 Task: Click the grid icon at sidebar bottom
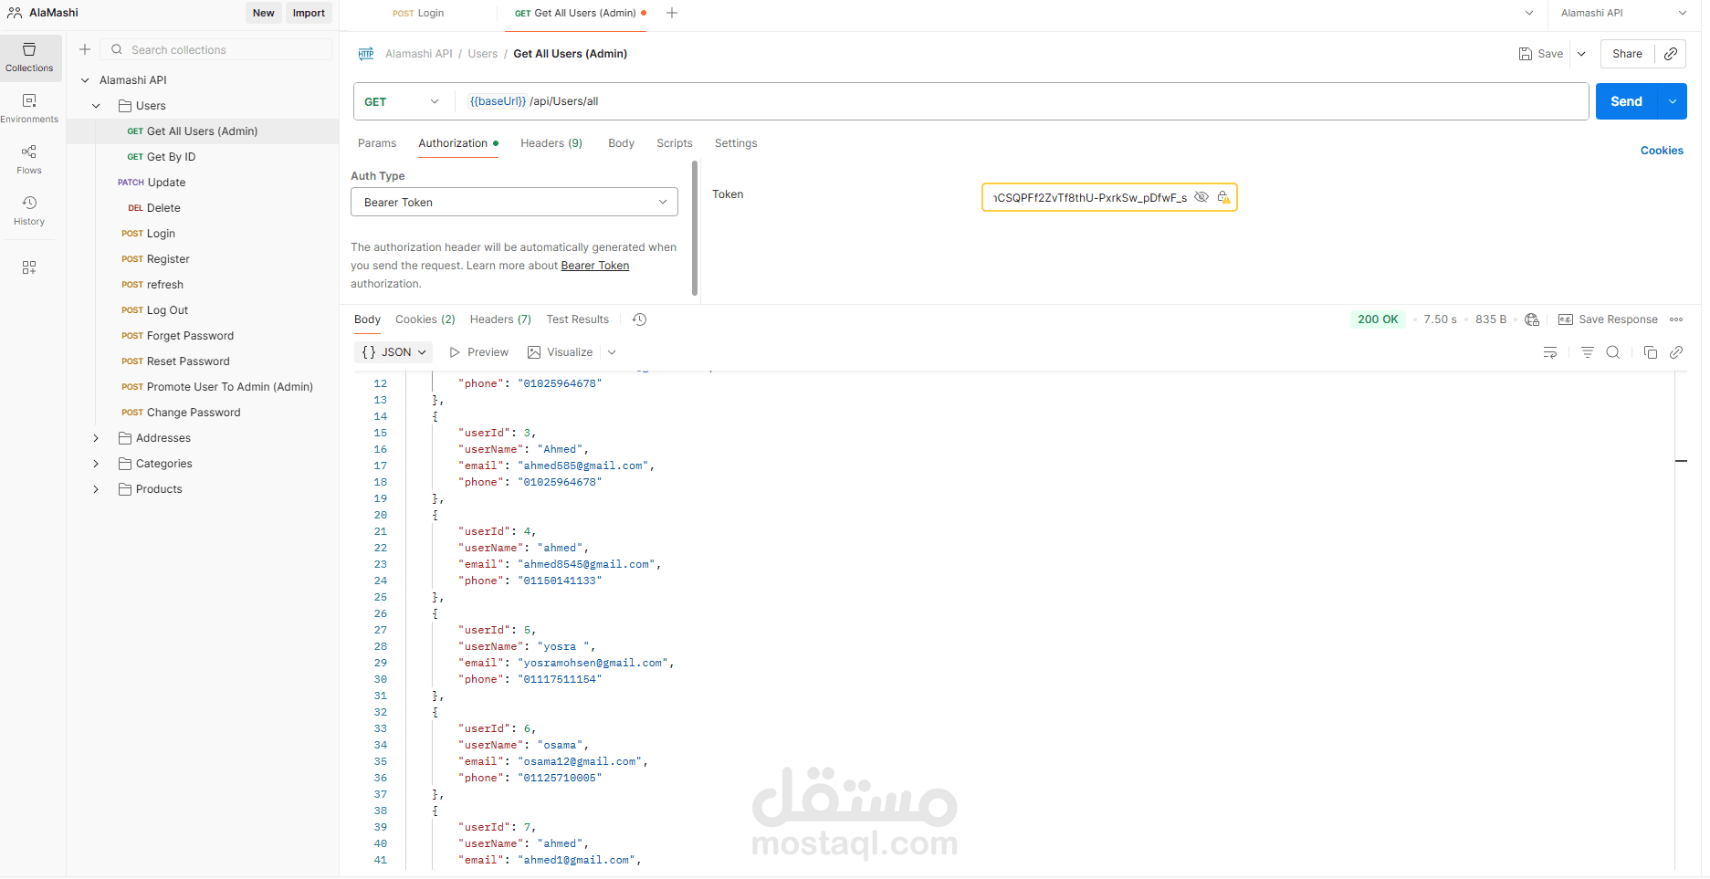point(29,267)
